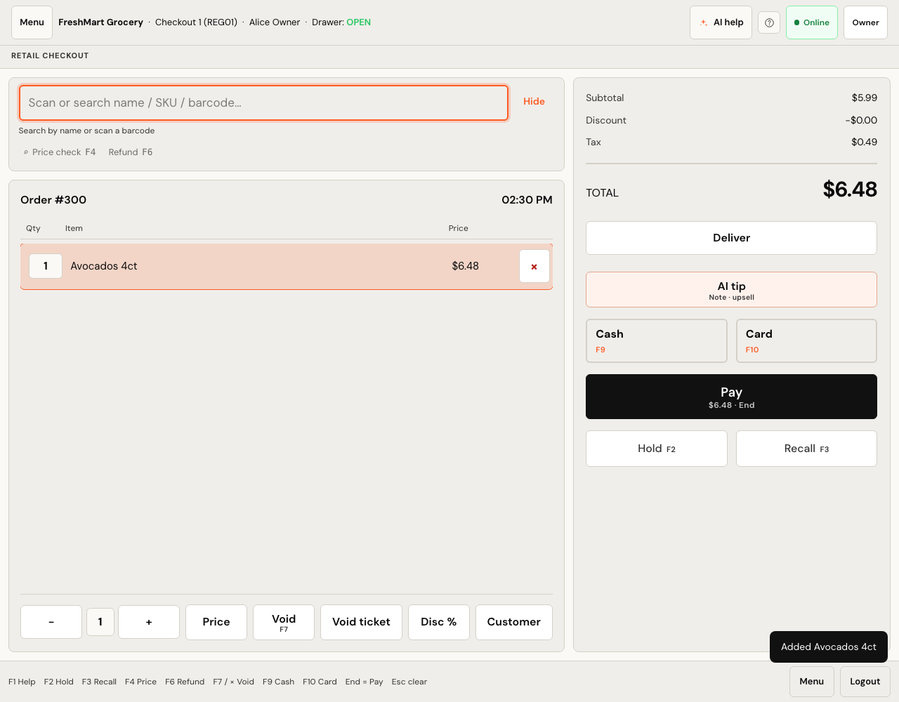Select Cash payment method
The height and width of the screenshot is (702, 899).
coord(657,341)
